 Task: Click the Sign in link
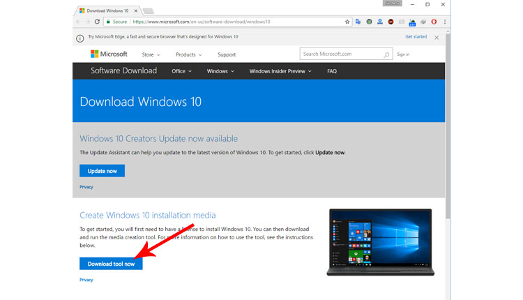coord(403,54)
